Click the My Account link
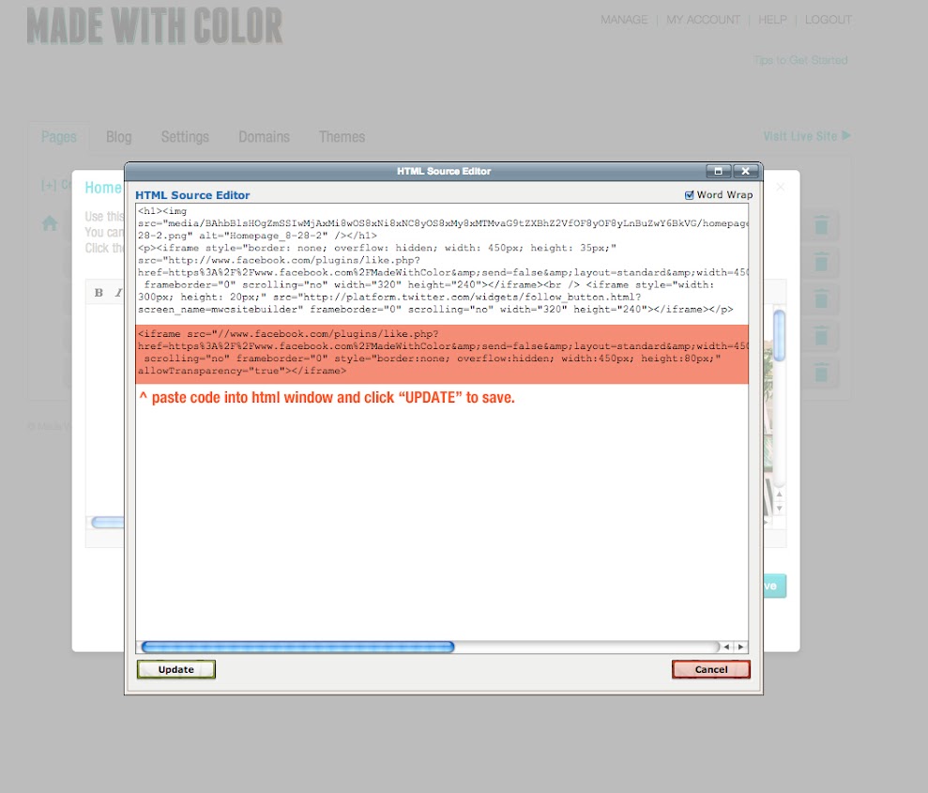 [703, 20]
